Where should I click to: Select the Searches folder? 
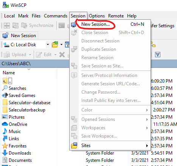click(14, 88)
